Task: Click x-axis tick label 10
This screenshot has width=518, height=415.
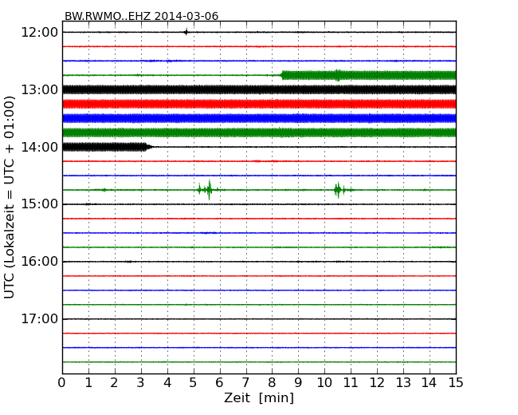Action: [324, 383]
